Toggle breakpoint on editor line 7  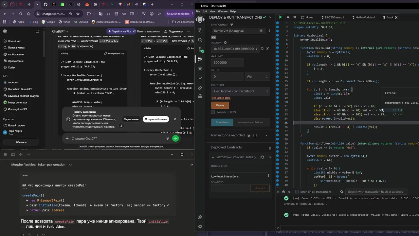coord(278,48)
